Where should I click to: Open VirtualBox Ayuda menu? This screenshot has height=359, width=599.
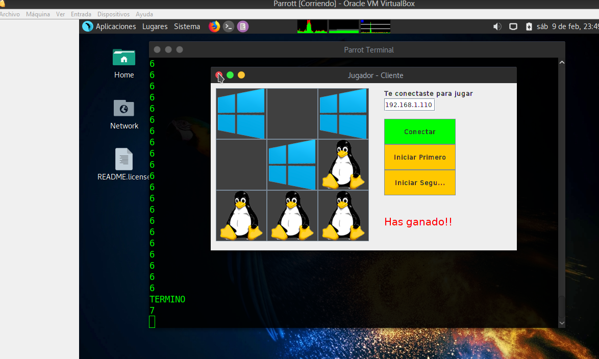(x=144, y=14)
